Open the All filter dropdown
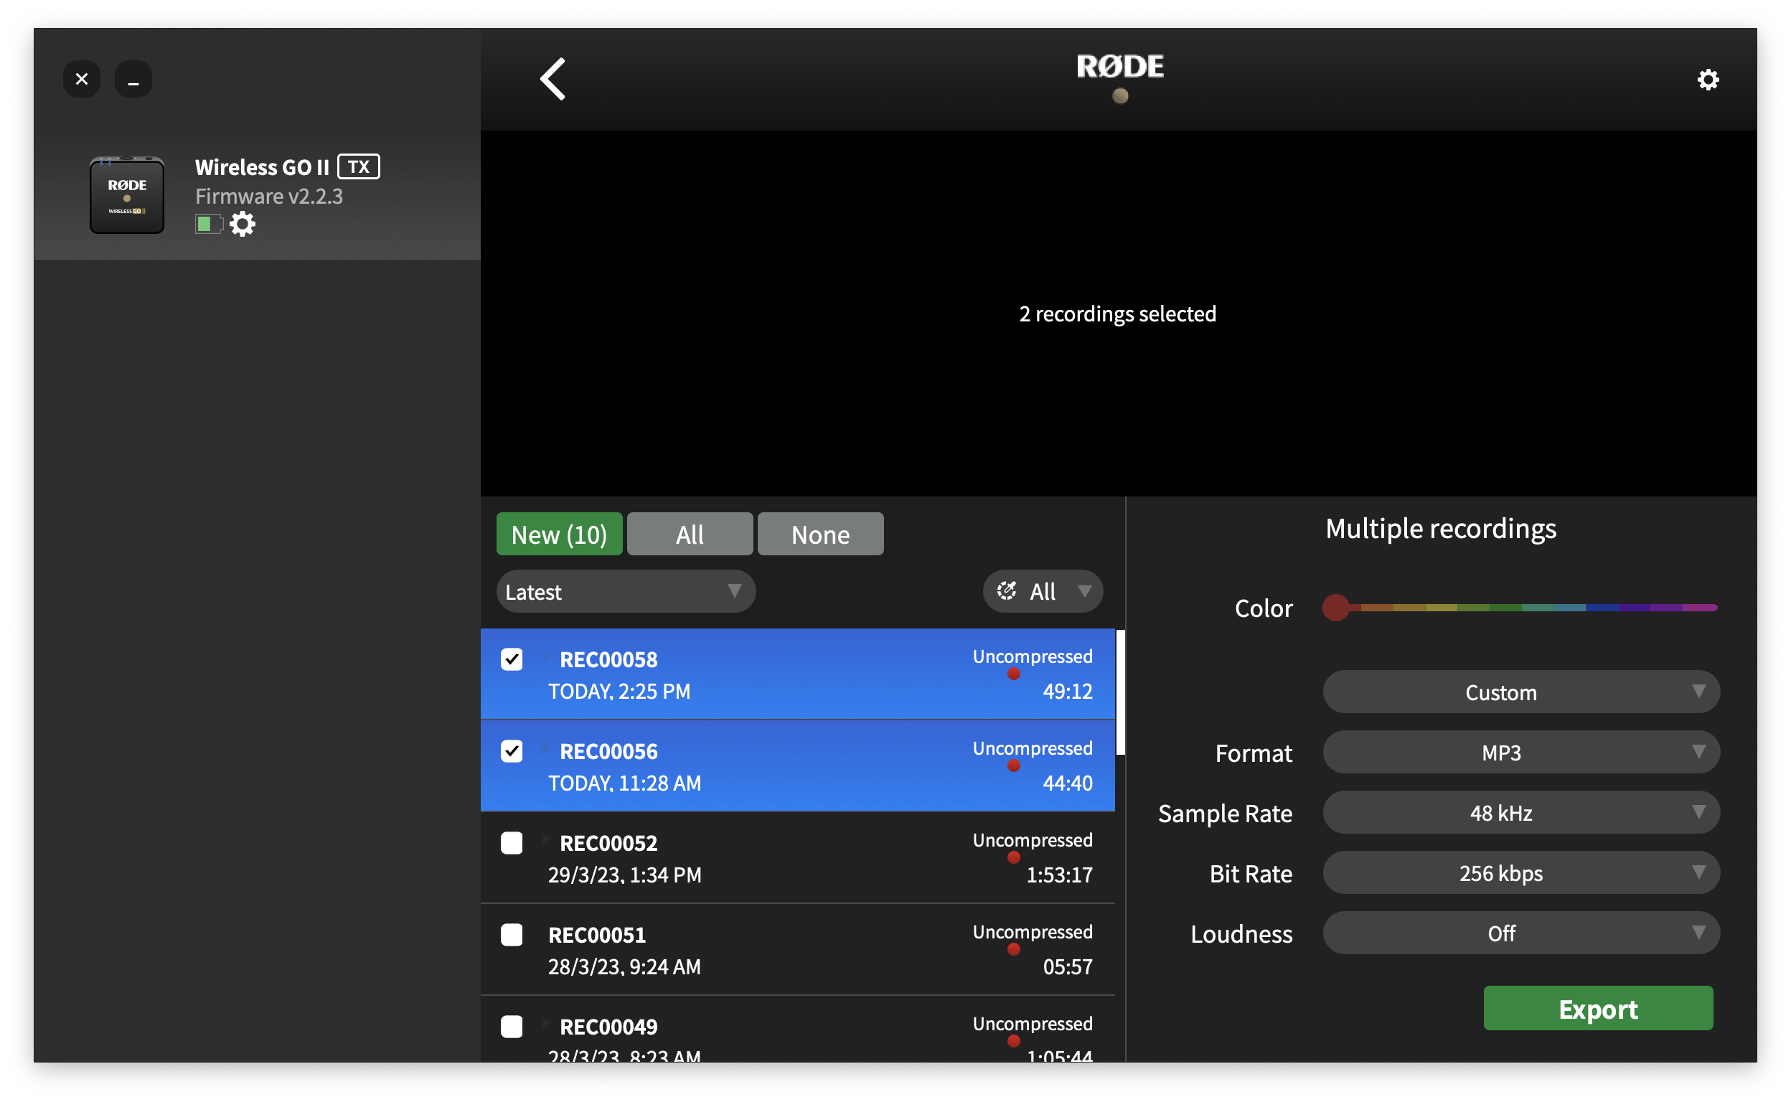 (1043, 591)
